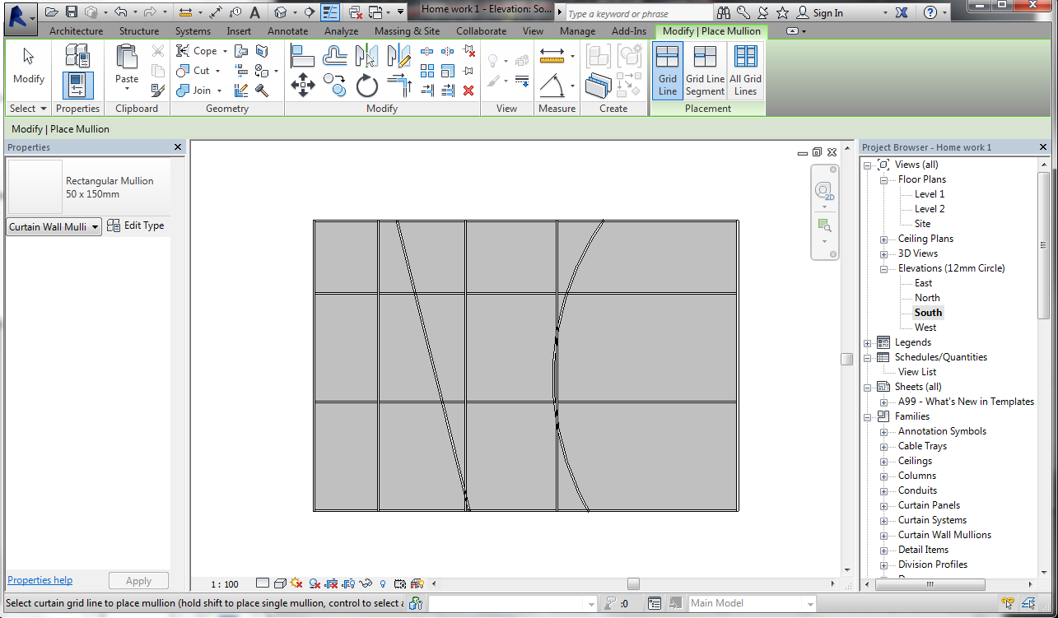Screen dimensions: 1058x618
Task: Select the Move tool
Action: [x=303, y=85]
